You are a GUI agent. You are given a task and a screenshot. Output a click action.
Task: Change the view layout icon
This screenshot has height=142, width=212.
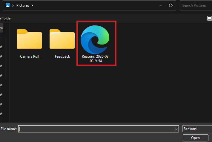click(209, 18)
